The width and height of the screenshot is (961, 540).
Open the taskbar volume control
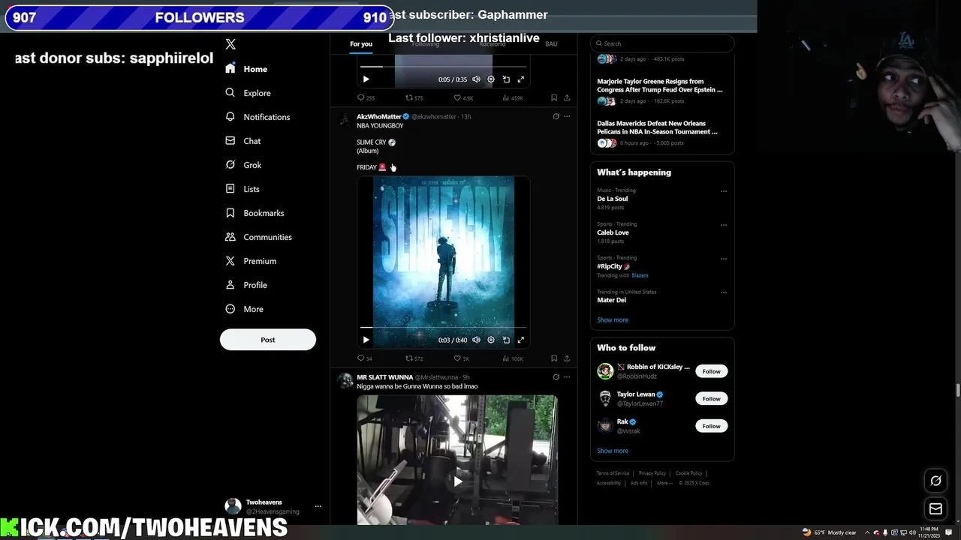point(912,532)
